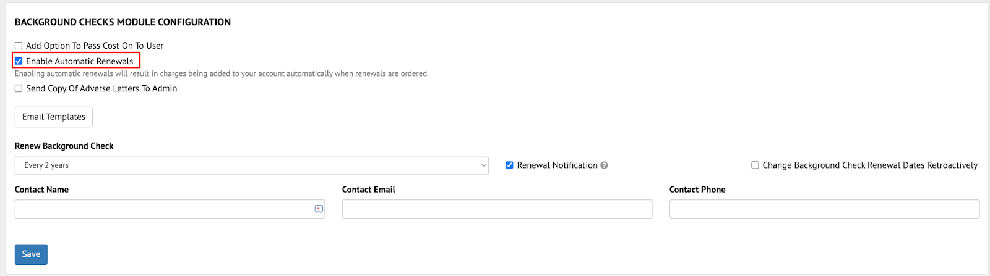This screenshot has width=990, height=276.
Task: Open the Renew Background Check dropdown
Action: point(252,165)
